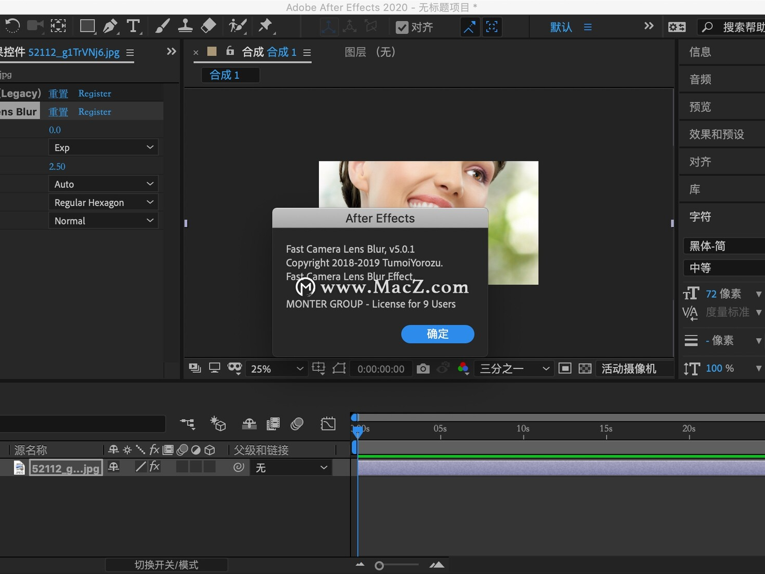Select the Brush tool
Image resolution: width=765 pixels, height=574 pixels.
(x=162, y=26)
